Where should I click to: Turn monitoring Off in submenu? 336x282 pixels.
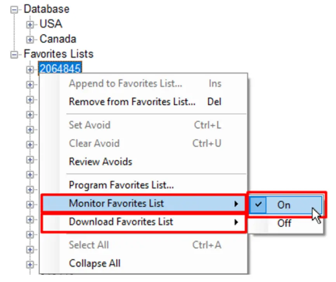click(284, 224)
